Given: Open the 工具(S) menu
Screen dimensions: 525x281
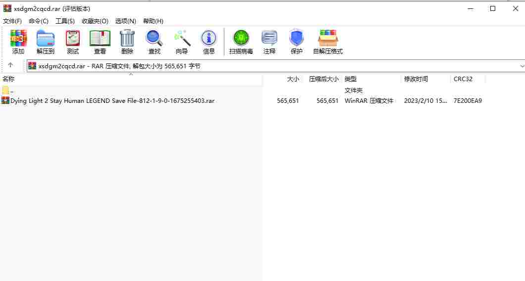Looking at the screenshot, I should coord(65,21).
